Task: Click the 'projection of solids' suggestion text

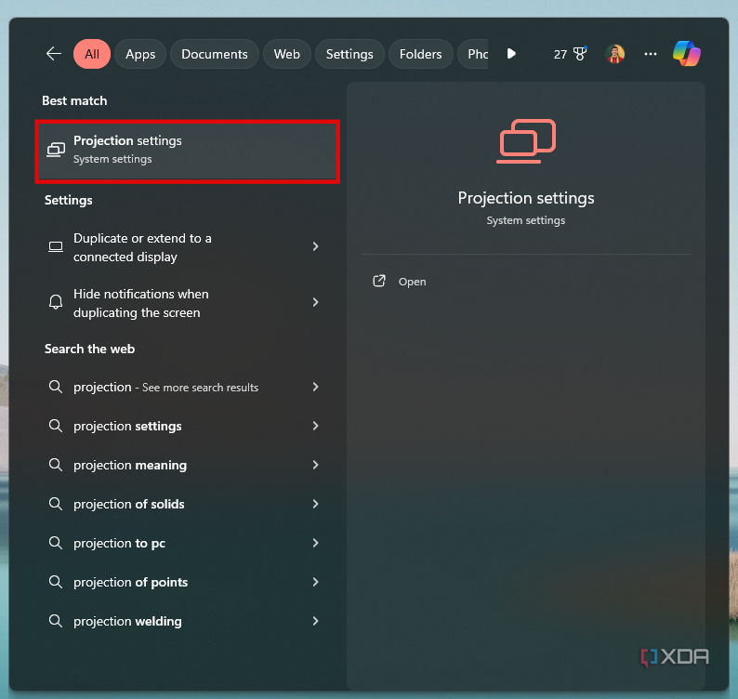Action: (129, 504)
